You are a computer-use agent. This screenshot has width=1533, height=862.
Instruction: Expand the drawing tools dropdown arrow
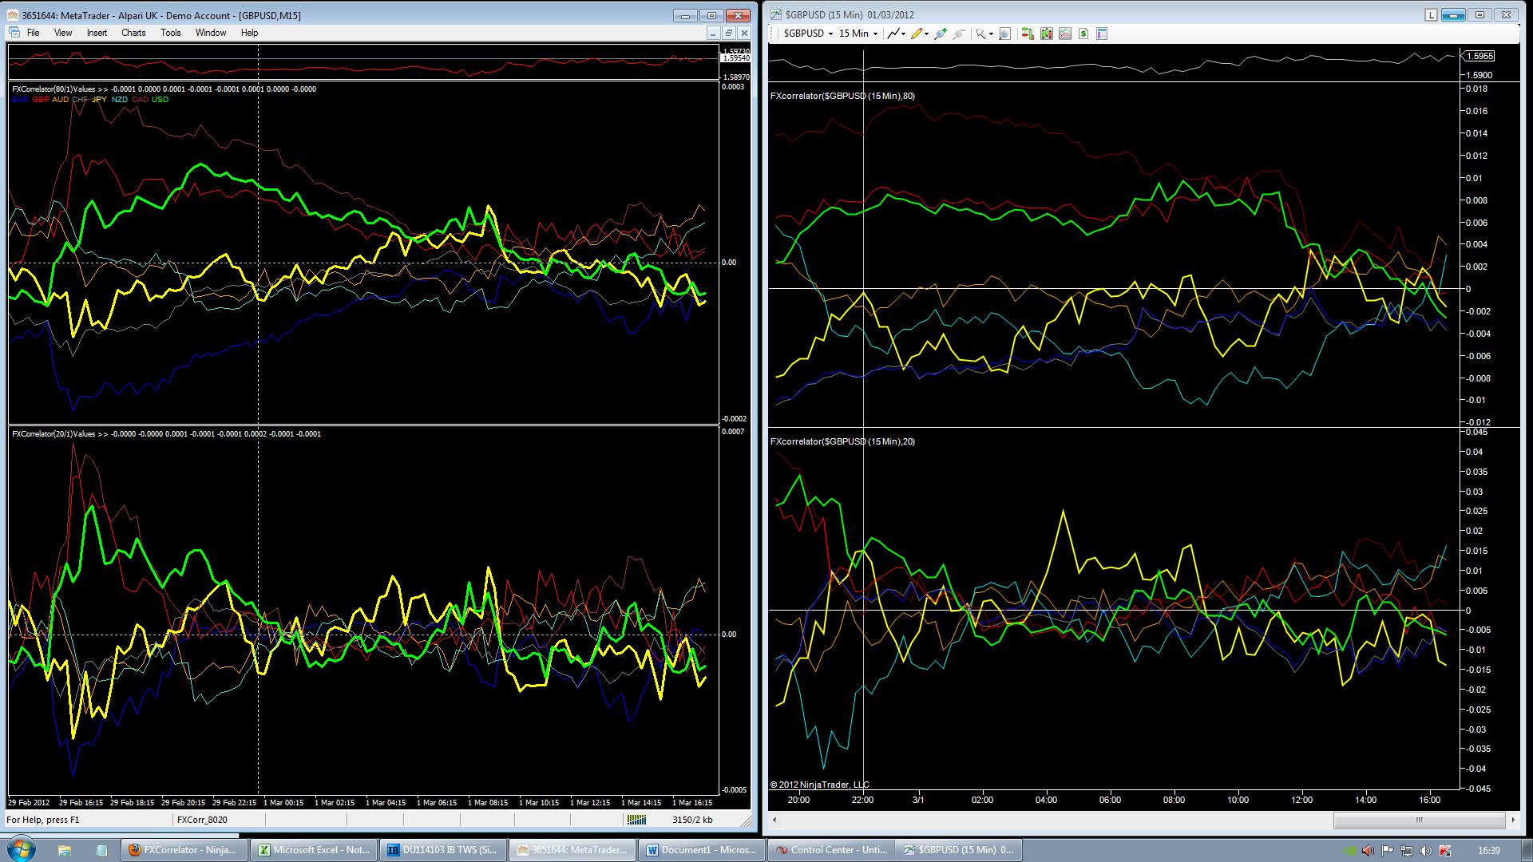[926, 34]
